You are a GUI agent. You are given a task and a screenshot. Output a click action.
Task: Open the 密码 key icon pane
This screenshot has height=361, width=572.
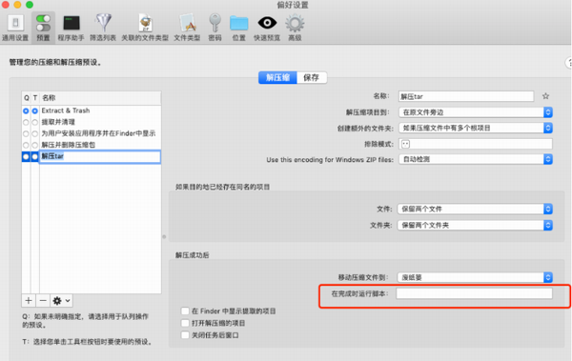pos(214,28)
